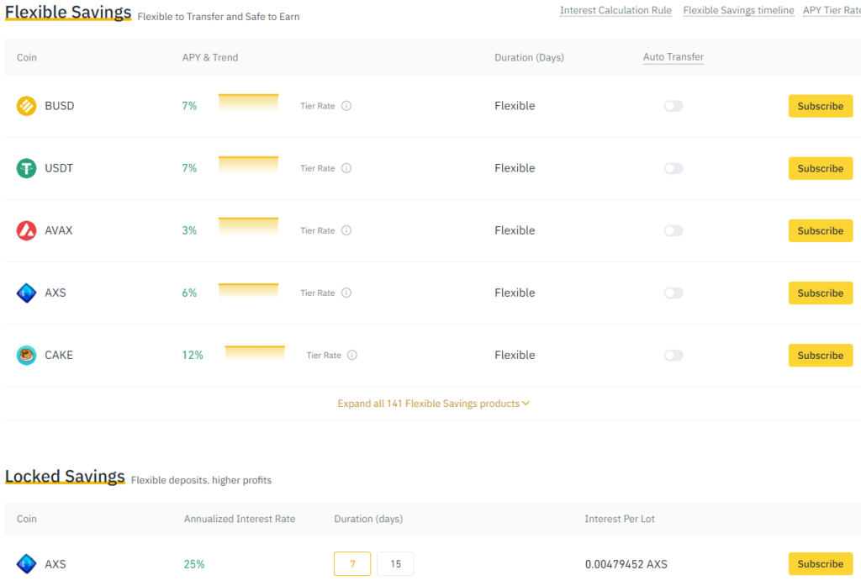Click the USDT Tether coin icon
The height and width of the screenshot is (586, 861).
click(x=27, y=168)
